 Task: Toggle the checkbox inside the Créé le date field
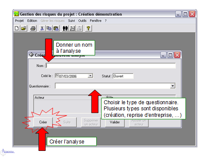pyautogui.click(x=57, y=75)
